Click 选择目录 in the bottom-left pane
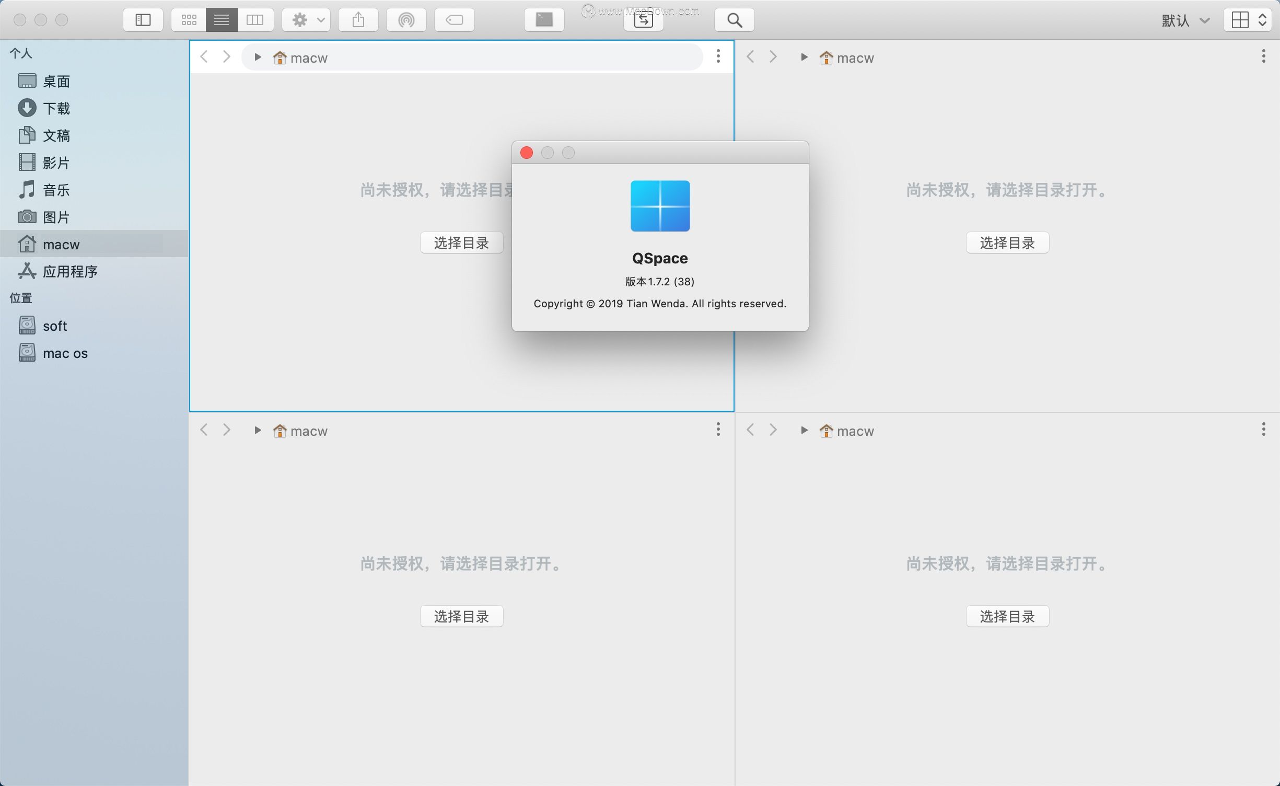Image resolution: width=1280 pixels, height=786 pixels. tap(462, 616)
